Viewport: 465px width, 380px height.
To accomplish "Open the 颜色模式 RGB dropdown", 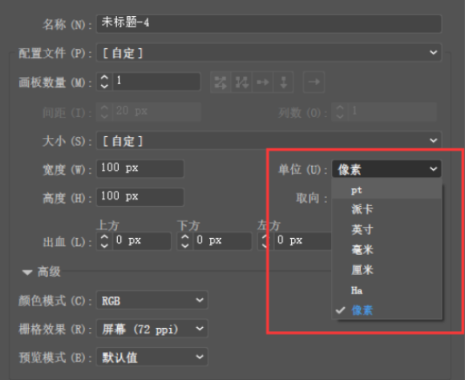I will point(152,300).
